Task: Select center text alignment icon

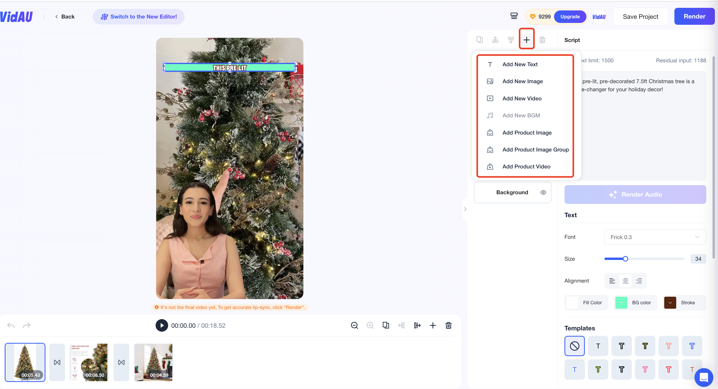Action: click(625, 280)
